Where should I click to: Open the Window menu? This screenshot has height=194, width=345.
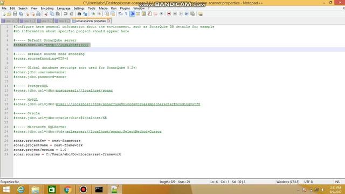(139, 9)
